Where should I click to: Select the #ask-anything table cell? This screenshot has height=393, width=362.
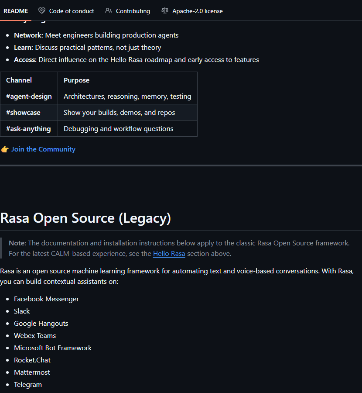pos(29,128)
